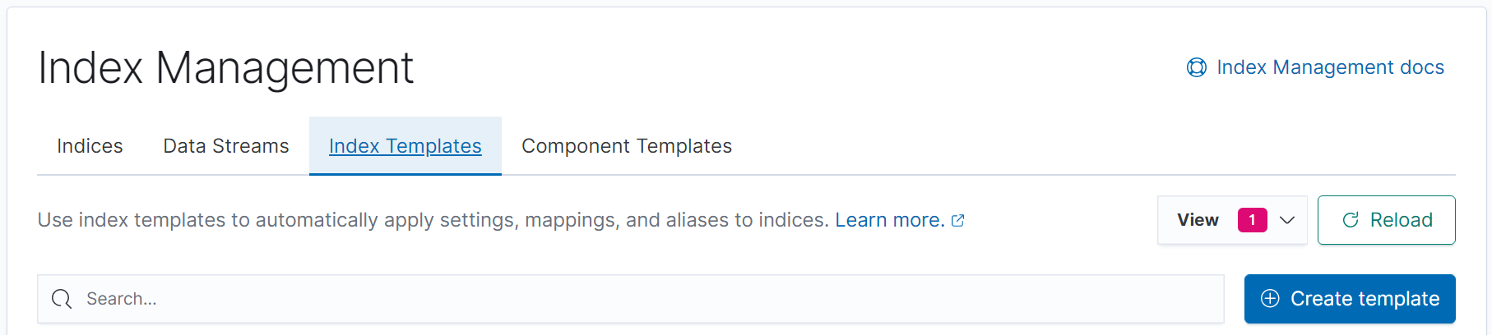1492x335 pixels.
Task: Switch to the Indices tab
Action: (x=90, y=146)
